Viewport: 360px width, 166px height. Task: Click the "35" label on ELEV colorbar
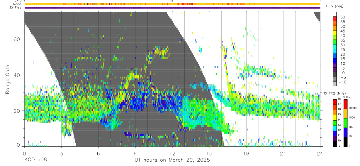pyautogui.click(x=343, y=40)
